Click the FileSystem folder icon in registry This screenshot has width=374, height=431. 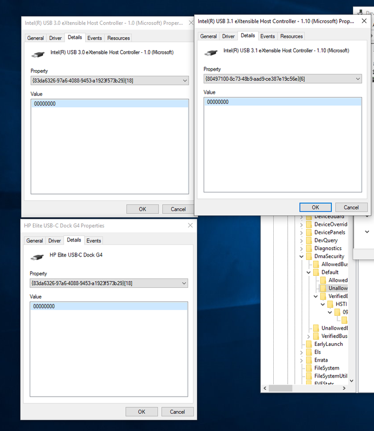coord(309,368)
